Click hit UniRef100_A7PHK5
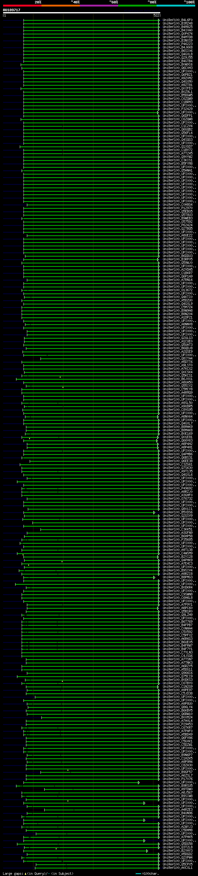The height and width of the screenshot is (876, 198). [178, 837]
